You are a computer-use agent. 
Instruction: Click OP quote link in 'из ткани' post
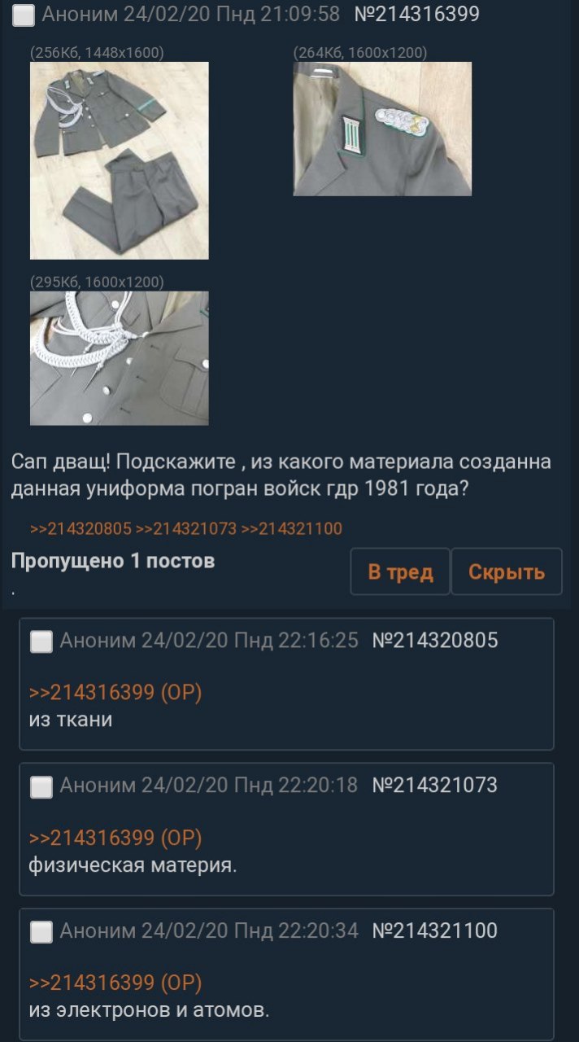point(115,692)
